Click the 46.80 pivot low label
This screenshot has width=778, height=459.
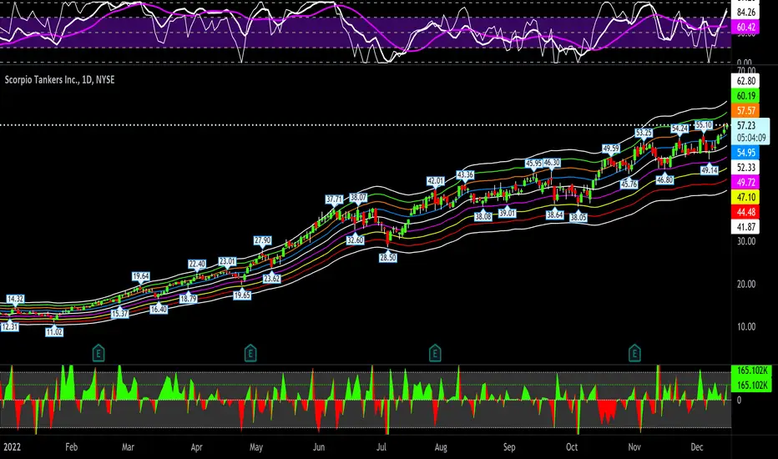click(x=664, y=179)
